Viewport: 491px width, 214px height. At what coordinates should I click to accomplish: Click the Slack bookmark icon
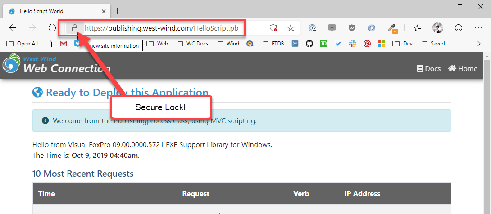coord(353,44)
